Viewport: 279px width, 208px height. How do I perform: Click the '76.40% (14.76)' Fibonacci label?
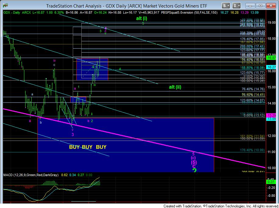253,89
